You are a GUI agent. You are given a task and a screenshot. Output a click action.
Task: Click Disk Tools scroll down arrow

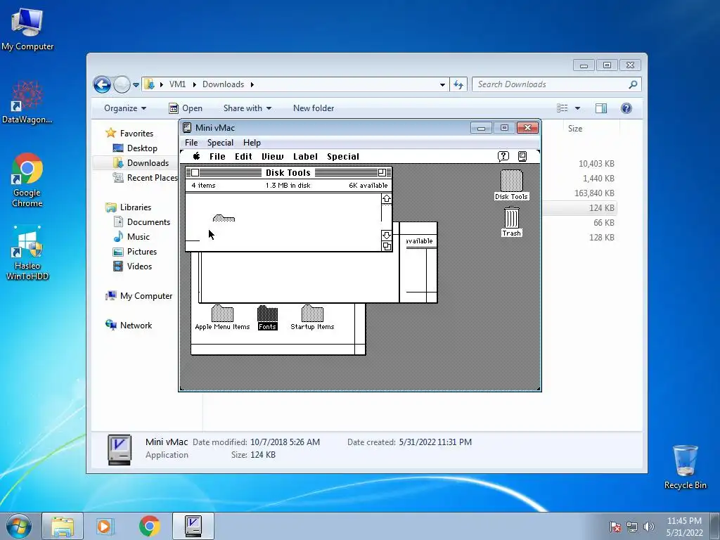[x=387, y=235]
